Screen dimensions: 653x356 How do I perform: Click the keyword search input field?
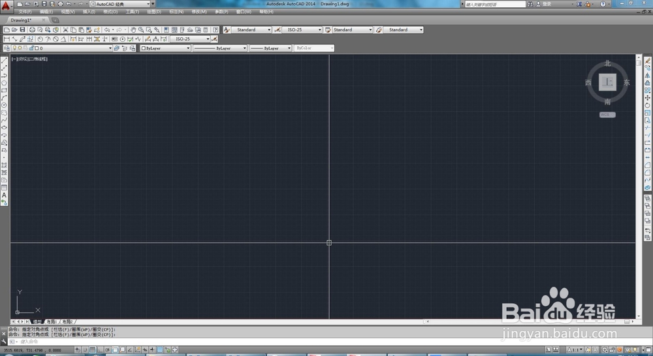pyautogui.click(x=495, y=4)
